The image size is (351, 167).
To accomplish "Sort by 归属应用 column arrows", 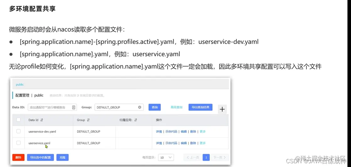I will click(136, 120).
